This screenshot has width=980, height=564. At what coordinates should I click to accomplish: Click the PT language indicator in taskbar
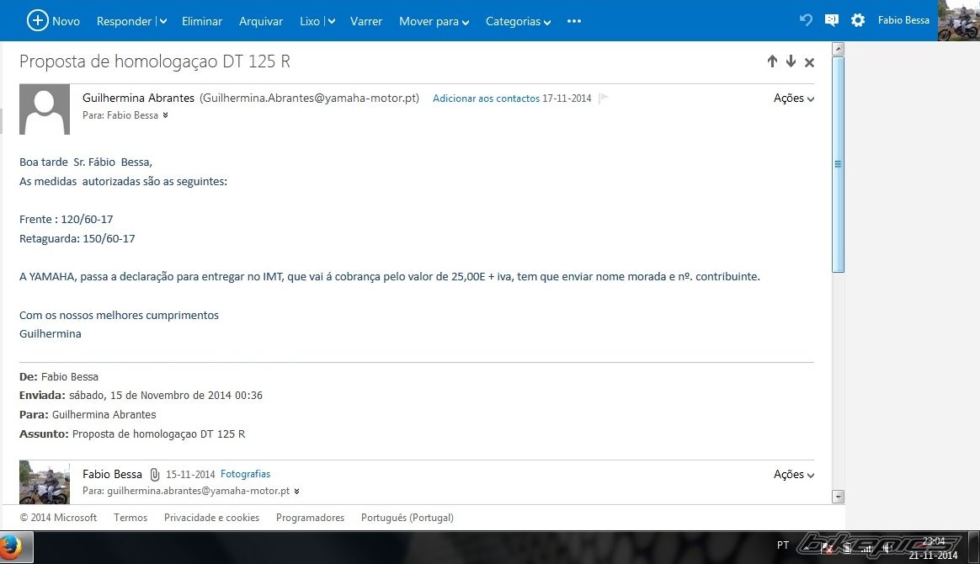pyautogui.click(x=782, y=545)
